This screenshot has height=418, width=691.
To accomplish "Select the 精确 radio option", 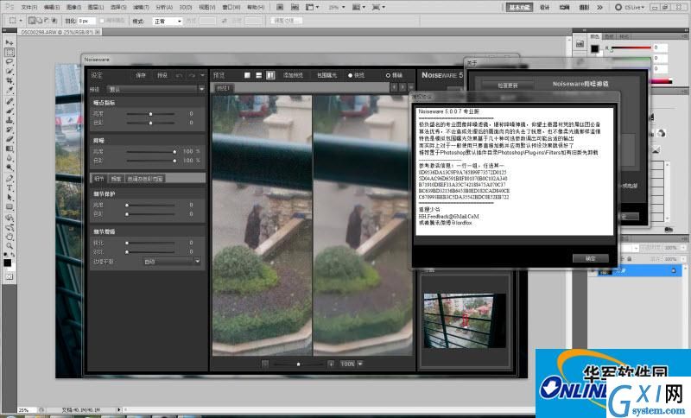I will click(x=388, y=75).
